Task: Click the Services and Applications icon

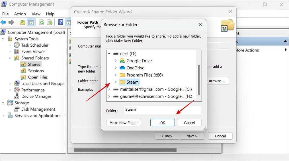Action: coord(10,115)
